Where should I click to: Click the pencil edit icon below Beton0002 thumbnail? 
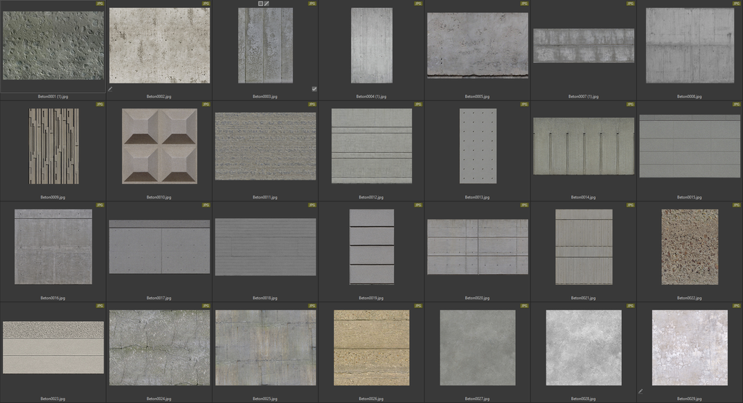[110, 89]
